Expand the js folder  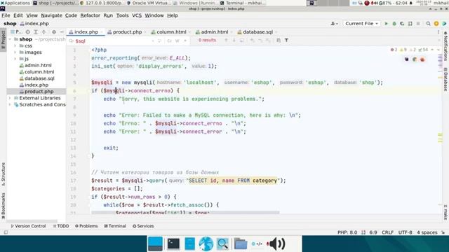point(15,59)
